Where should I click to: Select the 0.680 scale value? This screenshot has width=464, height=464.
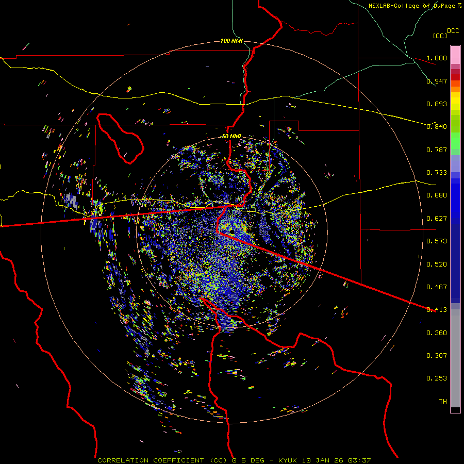tap(437, 195)
